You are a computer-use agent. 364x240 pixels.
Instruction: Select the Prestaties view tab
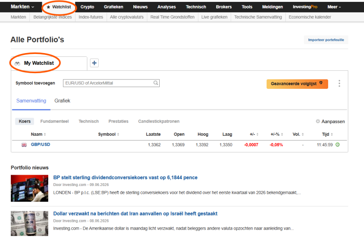118,121
